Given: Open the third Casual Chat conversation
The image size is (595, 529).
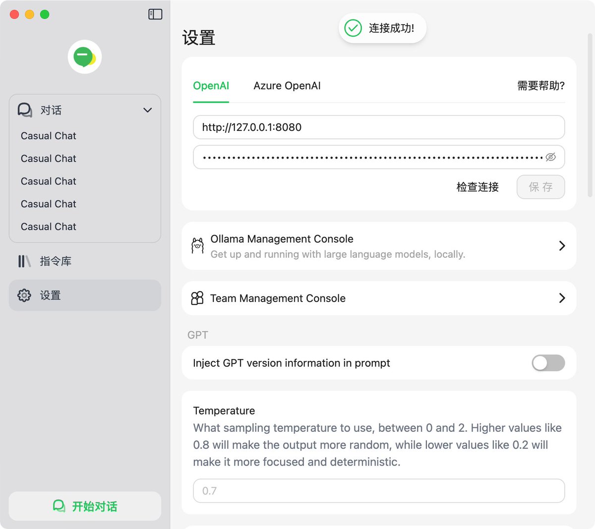Looking at the screenshot, I should [x=49, y=181].
